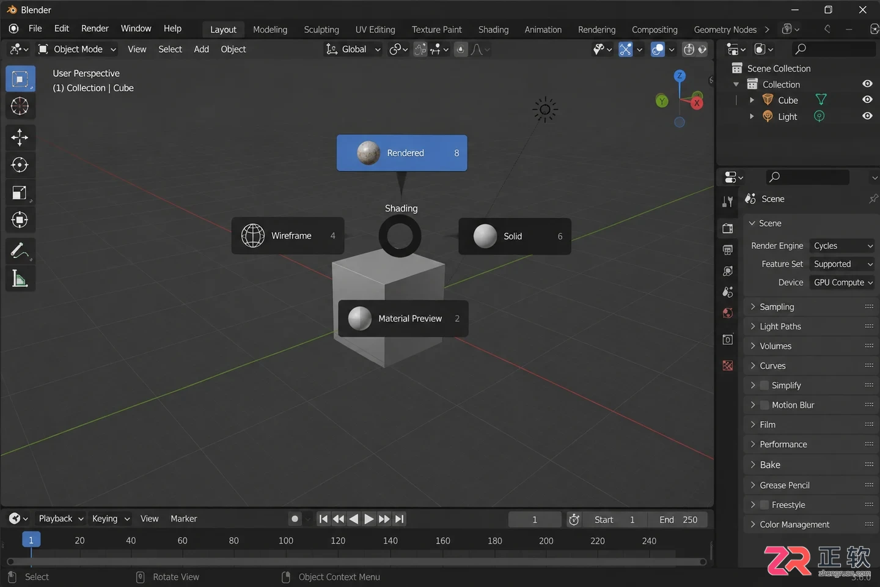Toggle viewport overlays button
The image size is (880, 587).
658,50
